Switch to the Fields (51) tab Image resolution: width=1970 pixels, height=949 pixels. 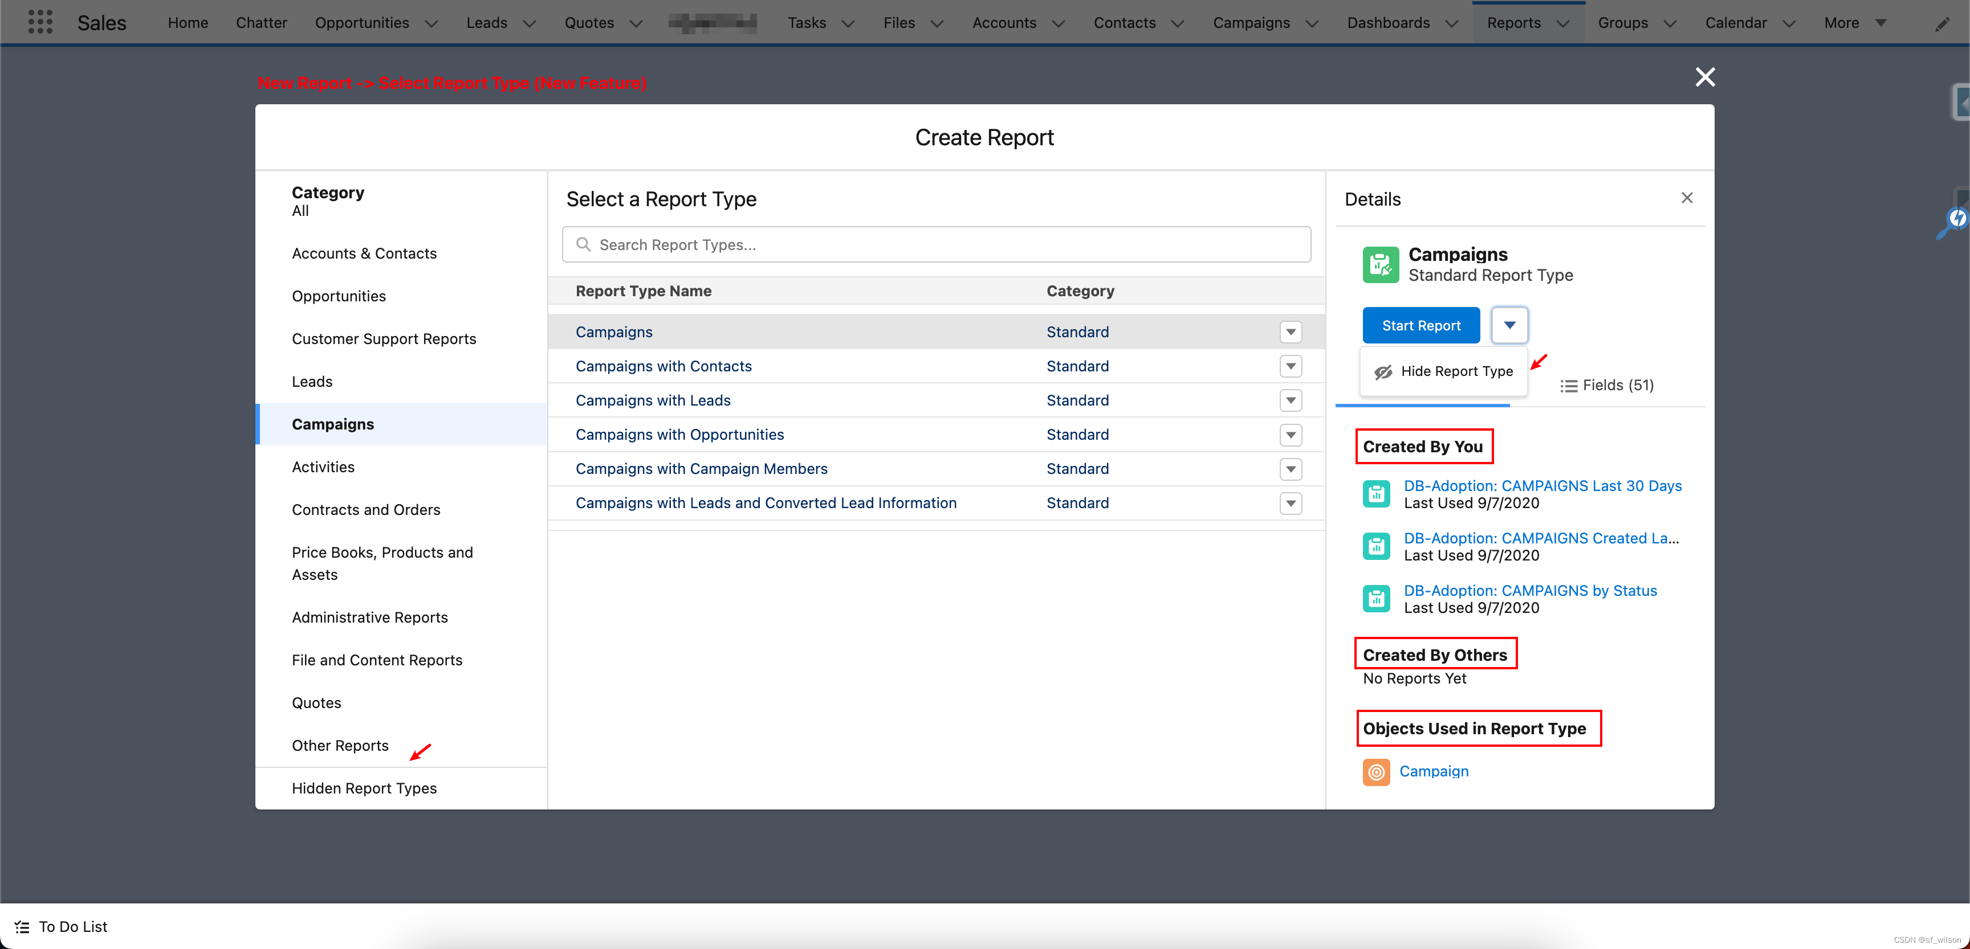1607,385
